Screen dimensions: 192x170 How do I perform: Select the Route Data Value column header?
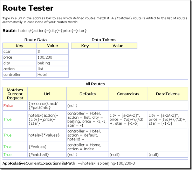pos(53,46)
